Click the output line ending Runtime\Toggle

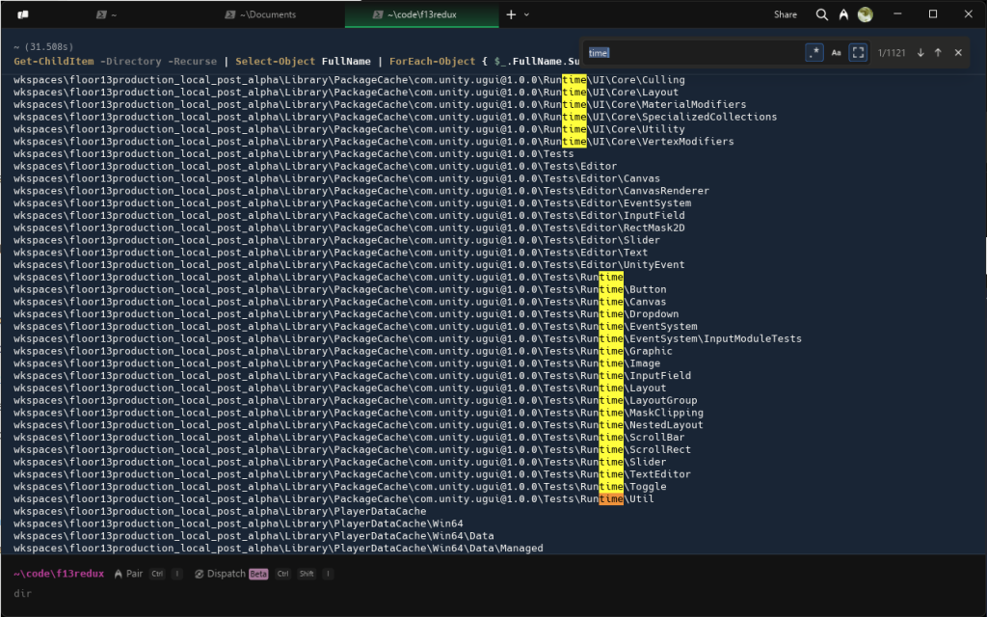340,487
